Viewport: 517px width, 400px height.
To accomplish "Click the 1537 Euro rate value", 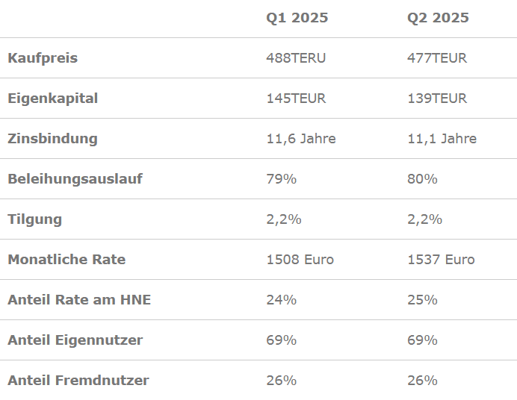I will point(441,260).
